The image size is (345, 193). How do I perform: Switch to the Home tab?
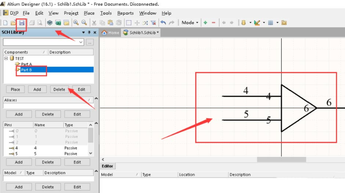coord(111,33)
